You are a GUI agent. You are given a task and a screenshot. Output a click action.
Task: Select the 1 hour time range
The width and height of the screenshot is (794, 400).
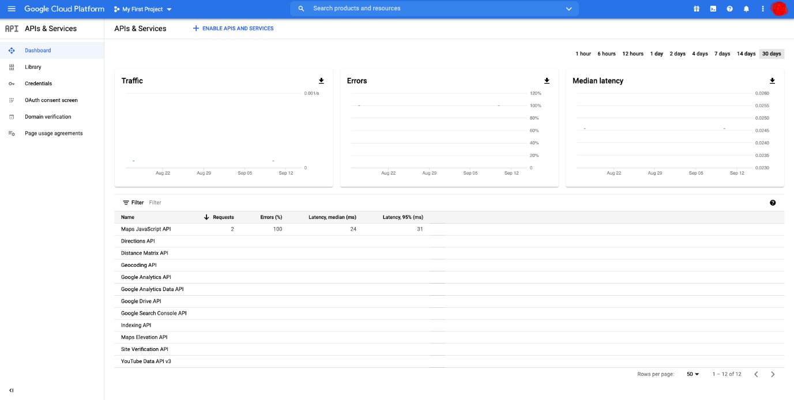pyautogui.click(x=583, y=54)
